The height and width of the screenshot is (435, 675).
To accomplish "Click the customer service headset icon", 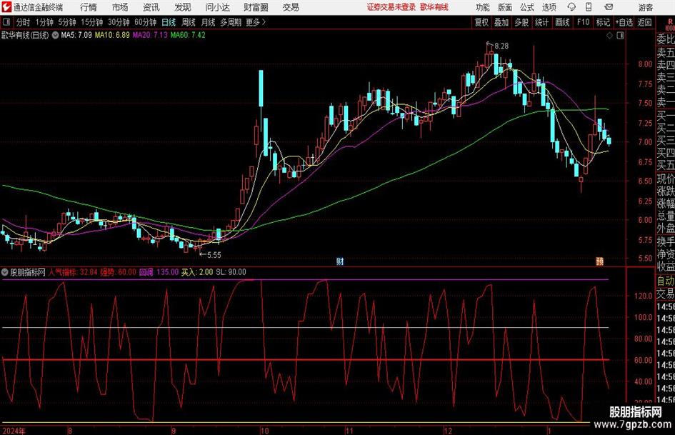I will pos(571,7).
